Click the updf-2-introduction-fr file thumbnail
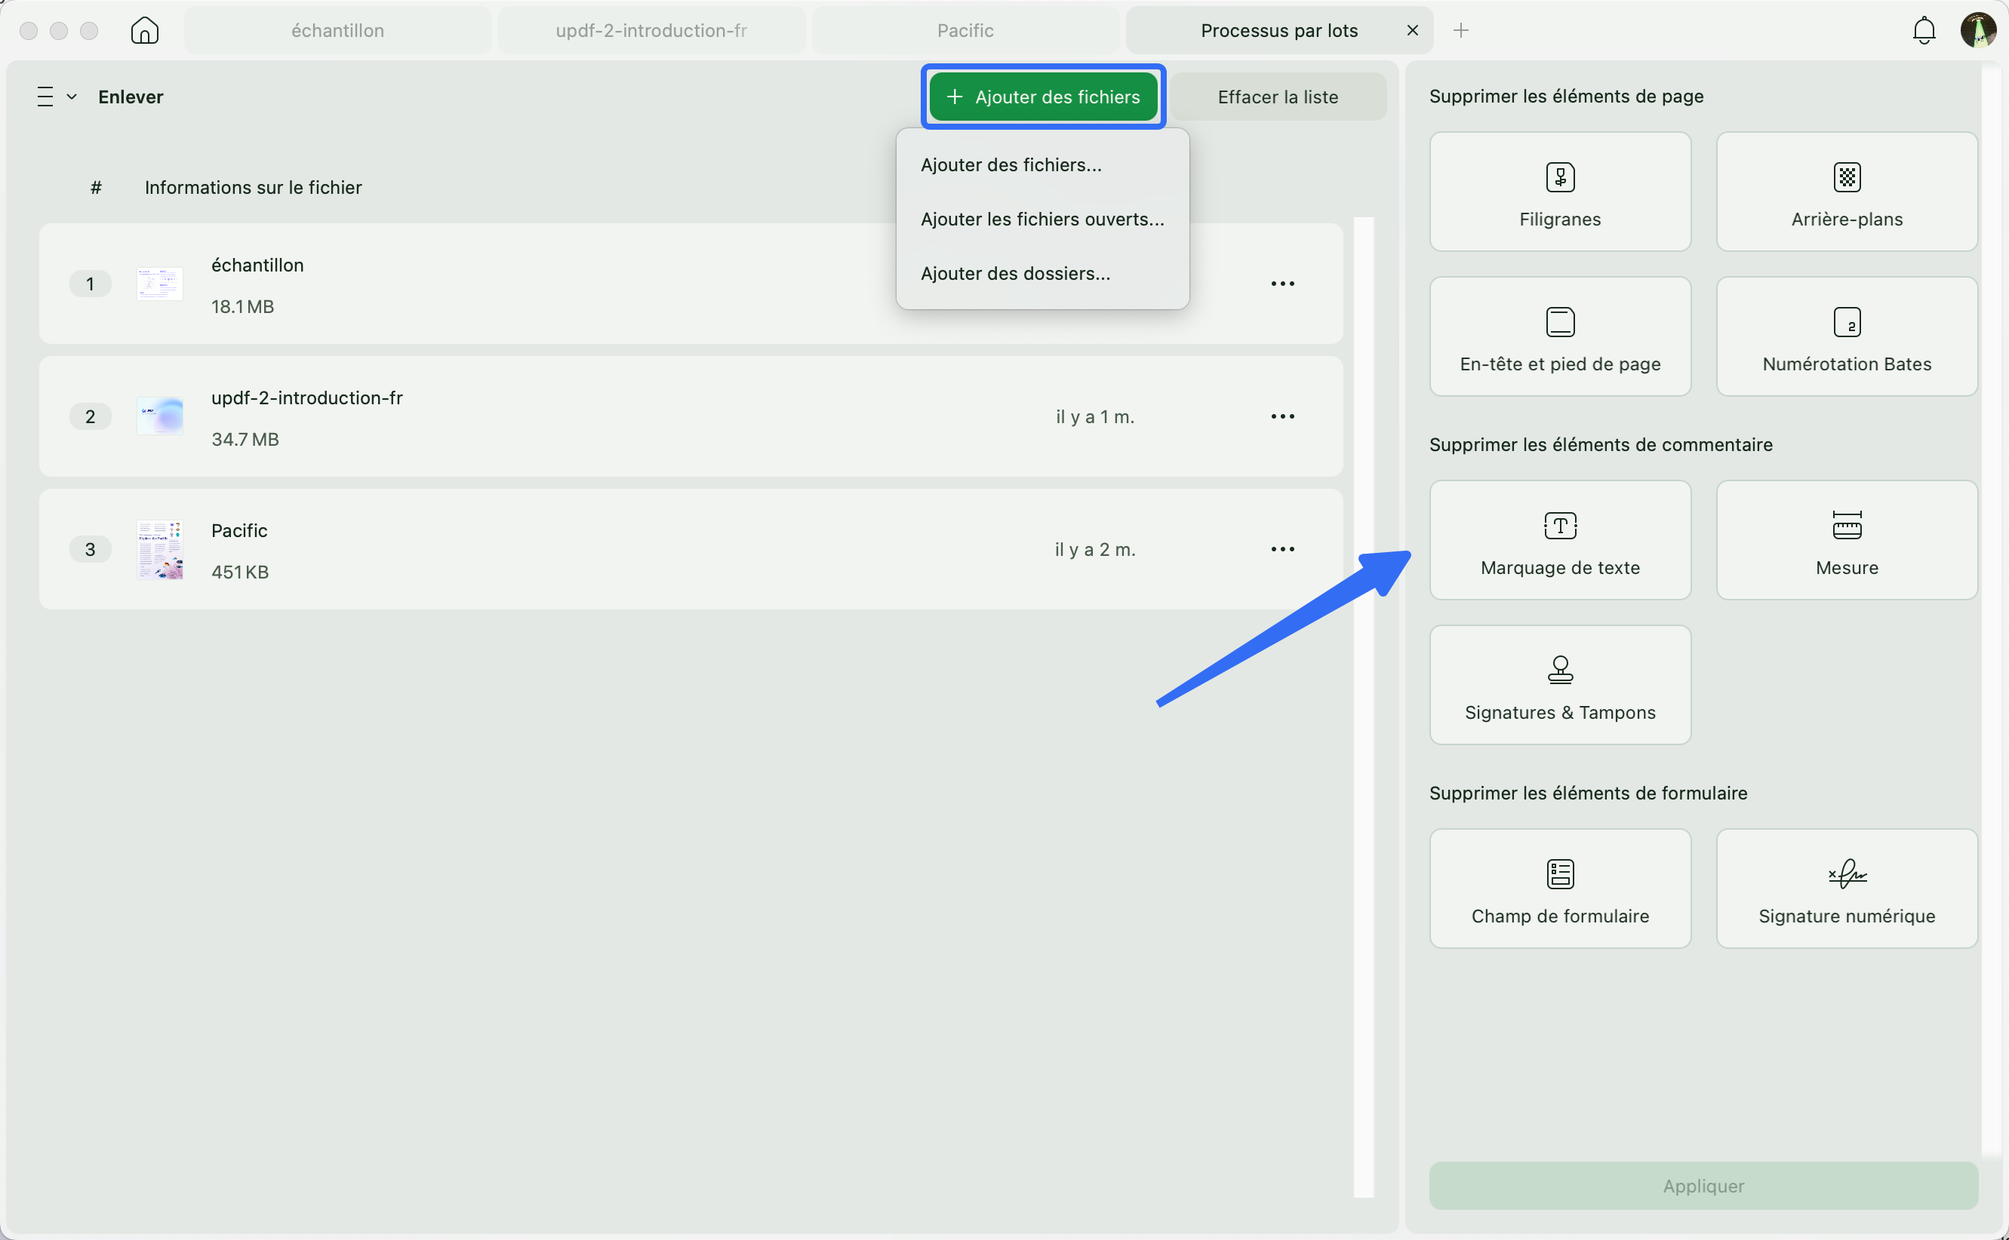 [x=159, y=416]
